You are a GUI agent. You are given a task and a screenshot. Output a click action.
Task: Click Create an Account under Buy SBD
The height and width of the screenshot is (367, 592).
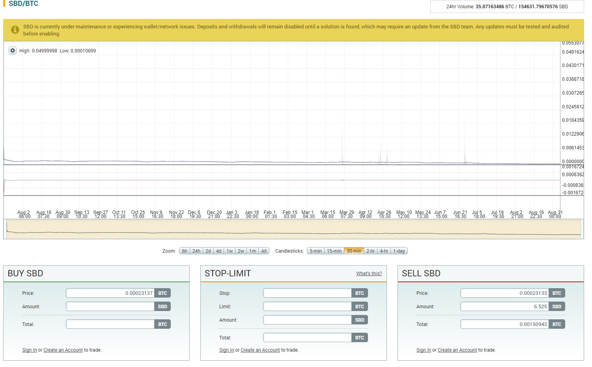tap(63, 350)
